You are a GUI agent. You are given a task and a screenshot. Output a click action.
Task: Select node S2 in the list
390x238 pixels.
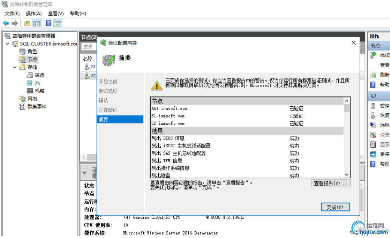(93, 76)
